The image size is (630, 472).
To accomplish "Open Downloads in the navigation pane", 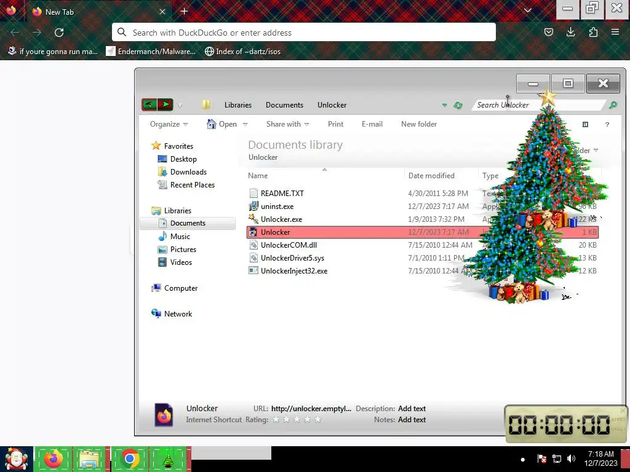I will tap(188, 172).
